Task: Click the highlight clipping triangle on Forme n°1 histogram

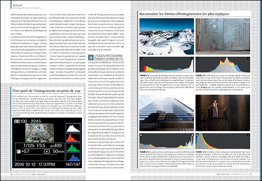Action: click(192, 59)
